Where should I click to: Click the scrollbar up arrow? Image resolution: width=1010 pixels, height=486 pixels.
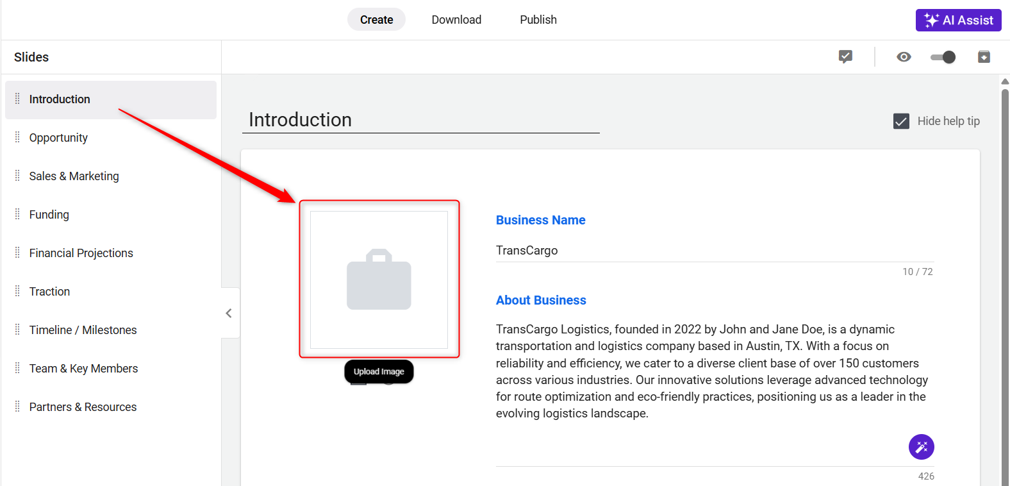pos(1005,81)
